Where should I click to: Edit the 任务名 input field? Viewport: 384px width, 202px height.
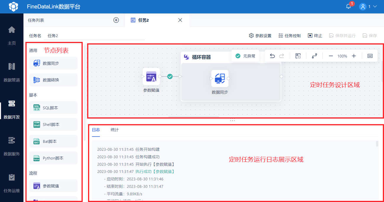tap(95, 36)
